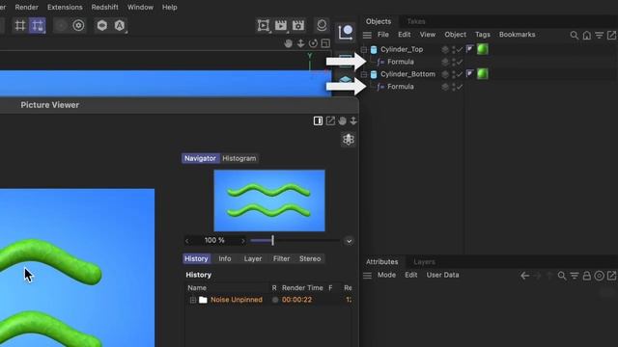Open the Redshift menu

[105, 7]
